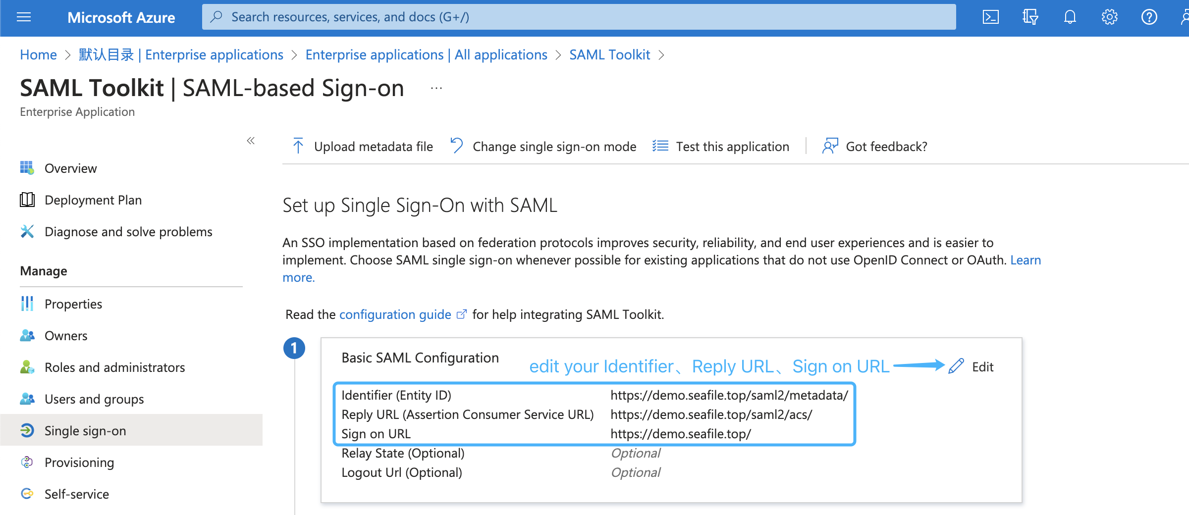Screen dimensions: 1189x515
Task: Click the Learn more link
Action: pos(1026,259)
